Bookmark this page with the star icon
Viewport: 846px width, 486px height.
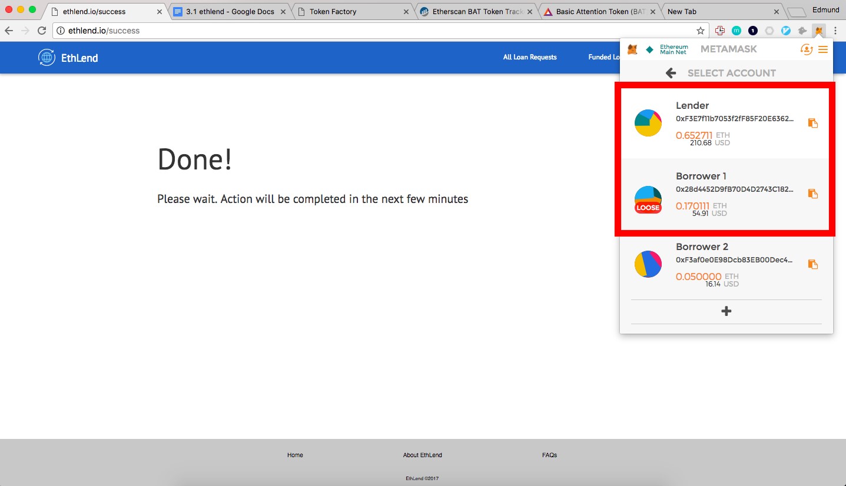(701, 31)
